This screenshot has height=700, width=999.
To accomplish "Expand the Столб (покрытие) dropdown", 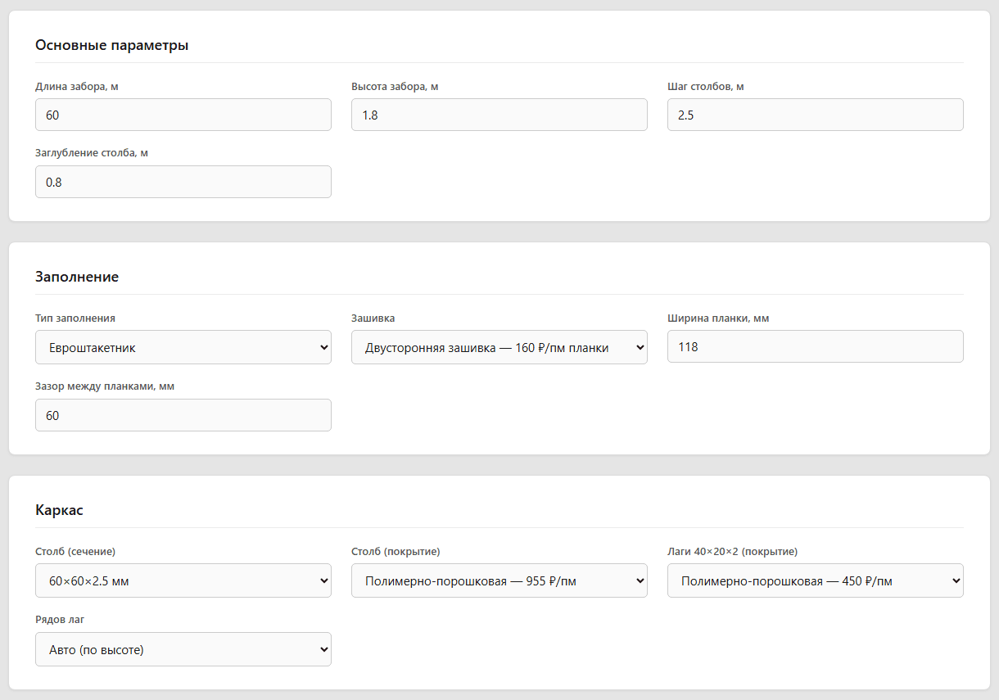I will point(499,580).
